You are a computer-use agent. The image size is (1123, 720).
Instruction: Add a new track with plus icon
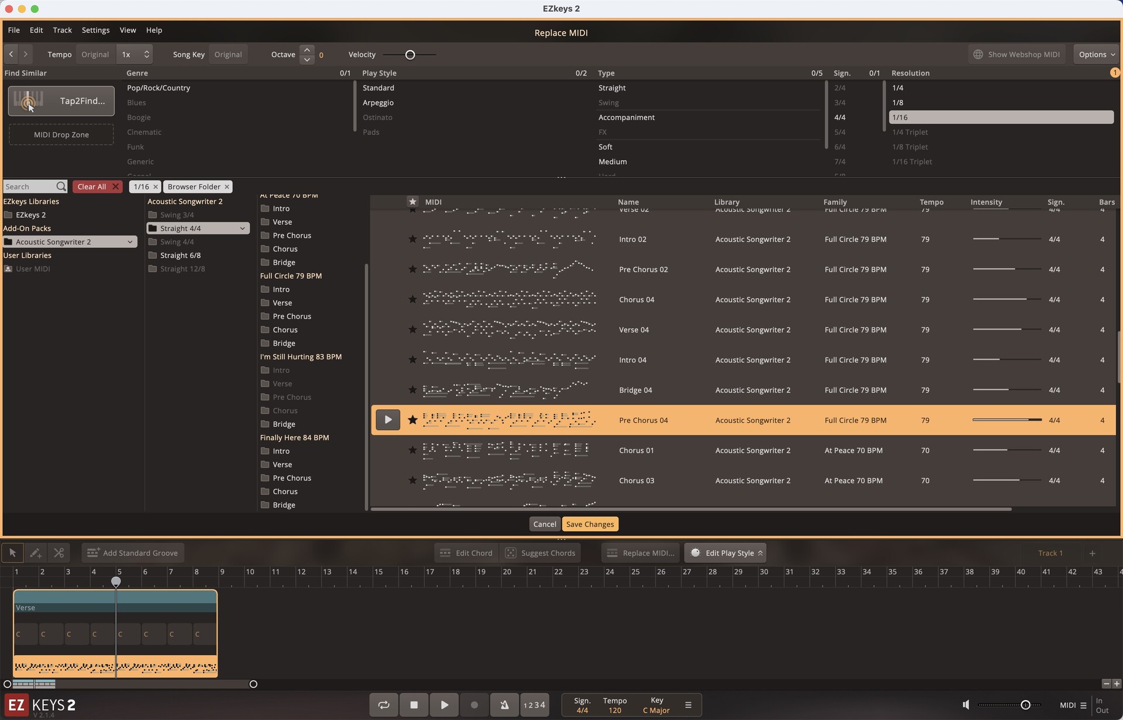pyautogui.click(x=1091, y=553)
